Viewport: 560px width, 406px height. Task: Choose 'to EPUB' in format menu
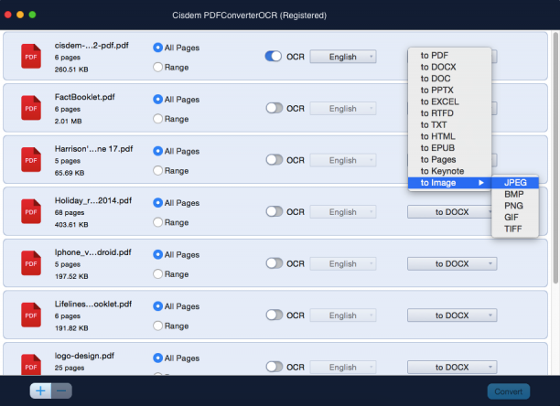coord(449,148)
